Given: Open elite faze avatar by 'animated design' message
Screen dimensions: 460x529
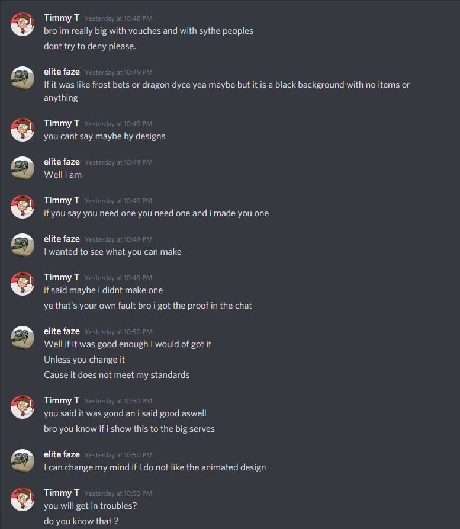Looking at the screenshot, I should click(x=22, y=461).
